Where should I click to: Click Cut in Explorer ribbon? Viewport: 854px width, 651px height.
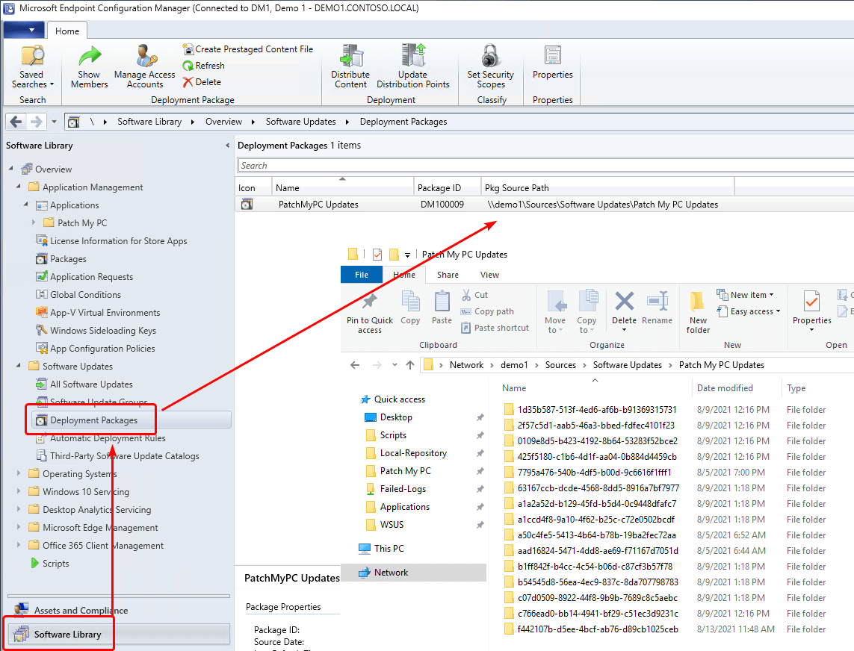475,295
